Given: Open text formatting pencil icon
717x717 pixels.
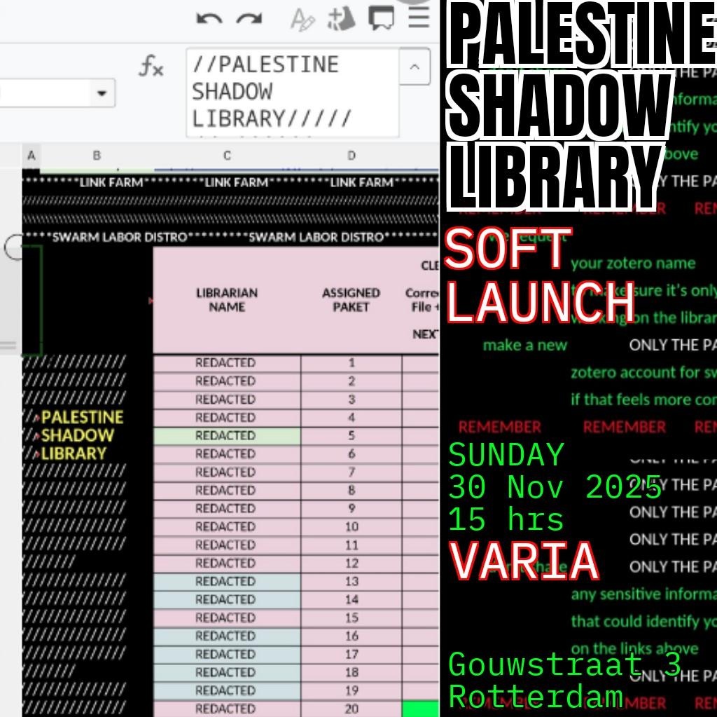Looking at the screenshot, I should click(302, 20).
